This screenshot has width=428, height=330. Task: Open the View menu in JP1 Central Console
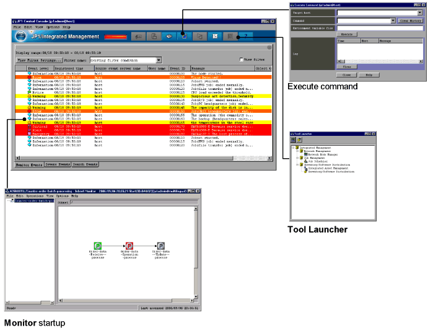(x=39, y=27)
